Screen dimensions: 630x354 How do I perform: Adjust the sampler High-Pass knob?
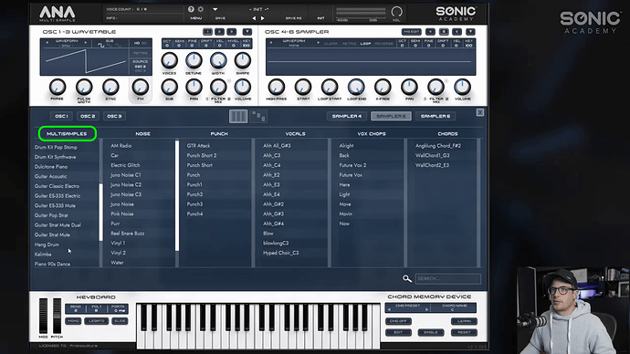276,87
